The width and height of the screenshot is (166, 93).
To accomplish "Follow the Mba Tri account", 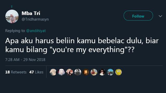I will 138,16.
